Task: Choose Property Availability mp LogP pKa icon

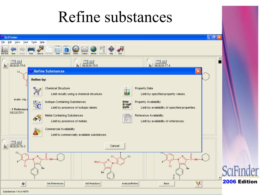Action: click(x=127, y=105)
